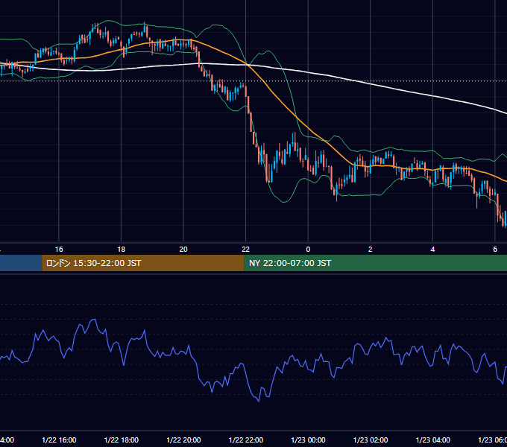Click the 16 hour label on the price chart axis

pos(59,250)
